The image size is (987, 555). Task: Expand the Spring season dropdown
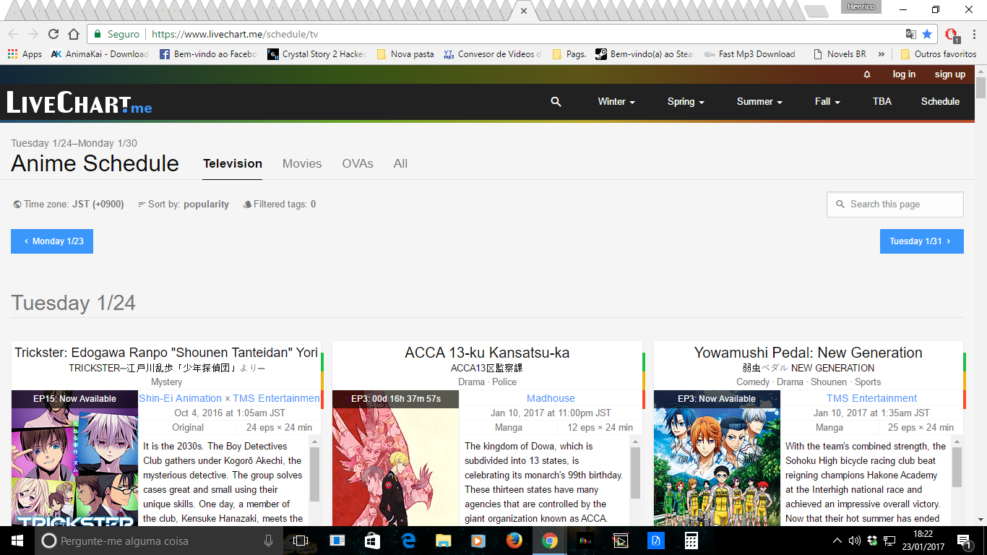(x=685, y=102)
